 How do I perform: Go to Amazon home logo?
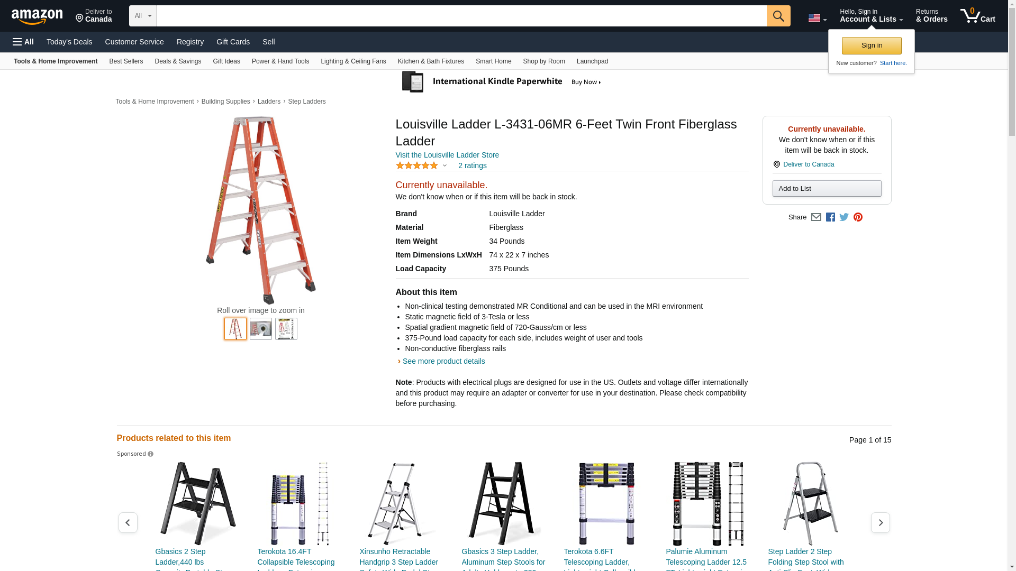pyautogui.click(x=37, y=16)
